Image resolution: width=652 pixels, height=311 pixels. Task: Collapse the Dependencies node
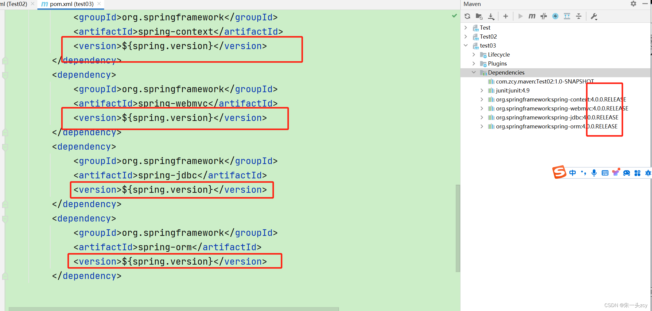pyautogui.click(x=474, y=72)
